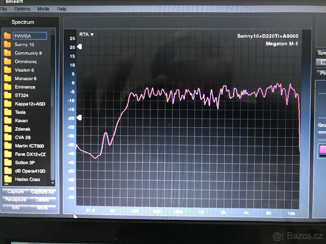Screen dimensions: 326x244
Task: Click the Kappa12+ASD folder icon
Action: (x=8, y=104)
